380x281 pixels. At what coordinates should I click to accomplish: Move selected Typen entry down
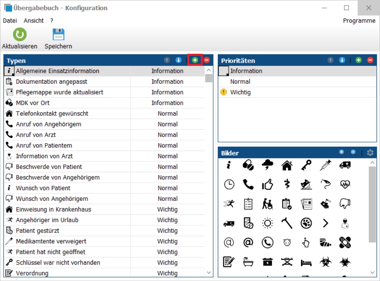[x=178, y=60]
